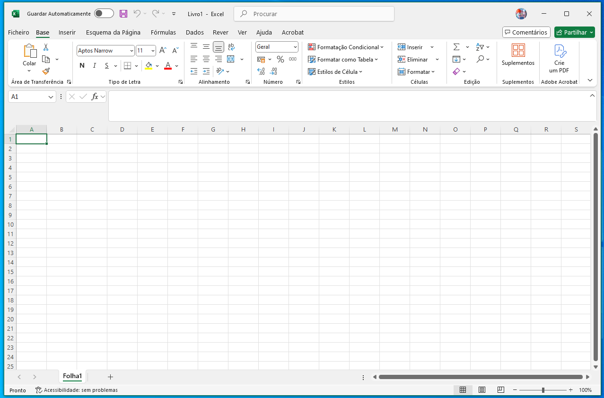Viewport: 604px width, 398px height.
Task: Toggle the Guardar Automaticamente switch
Action: [104, 14]
